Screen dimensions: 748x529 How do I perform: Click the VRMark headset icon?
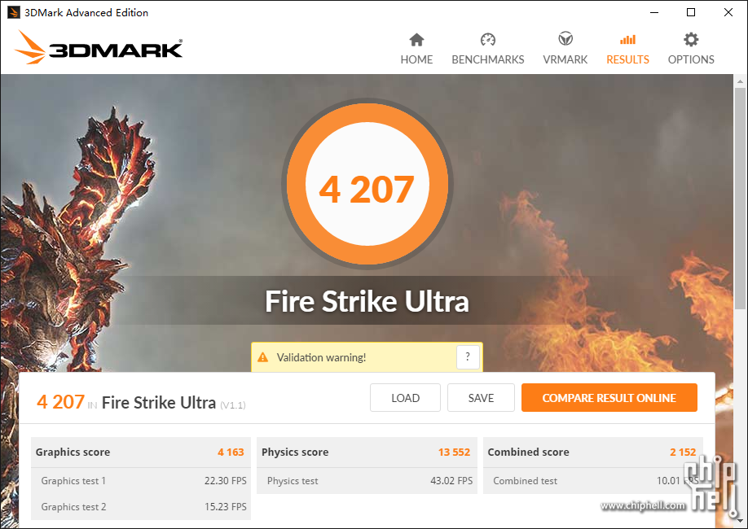click(565, 38)
